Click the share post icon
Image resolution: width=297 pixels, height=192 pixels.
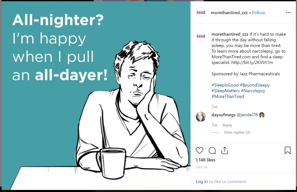pyautogui.click(x=225, y=151)
